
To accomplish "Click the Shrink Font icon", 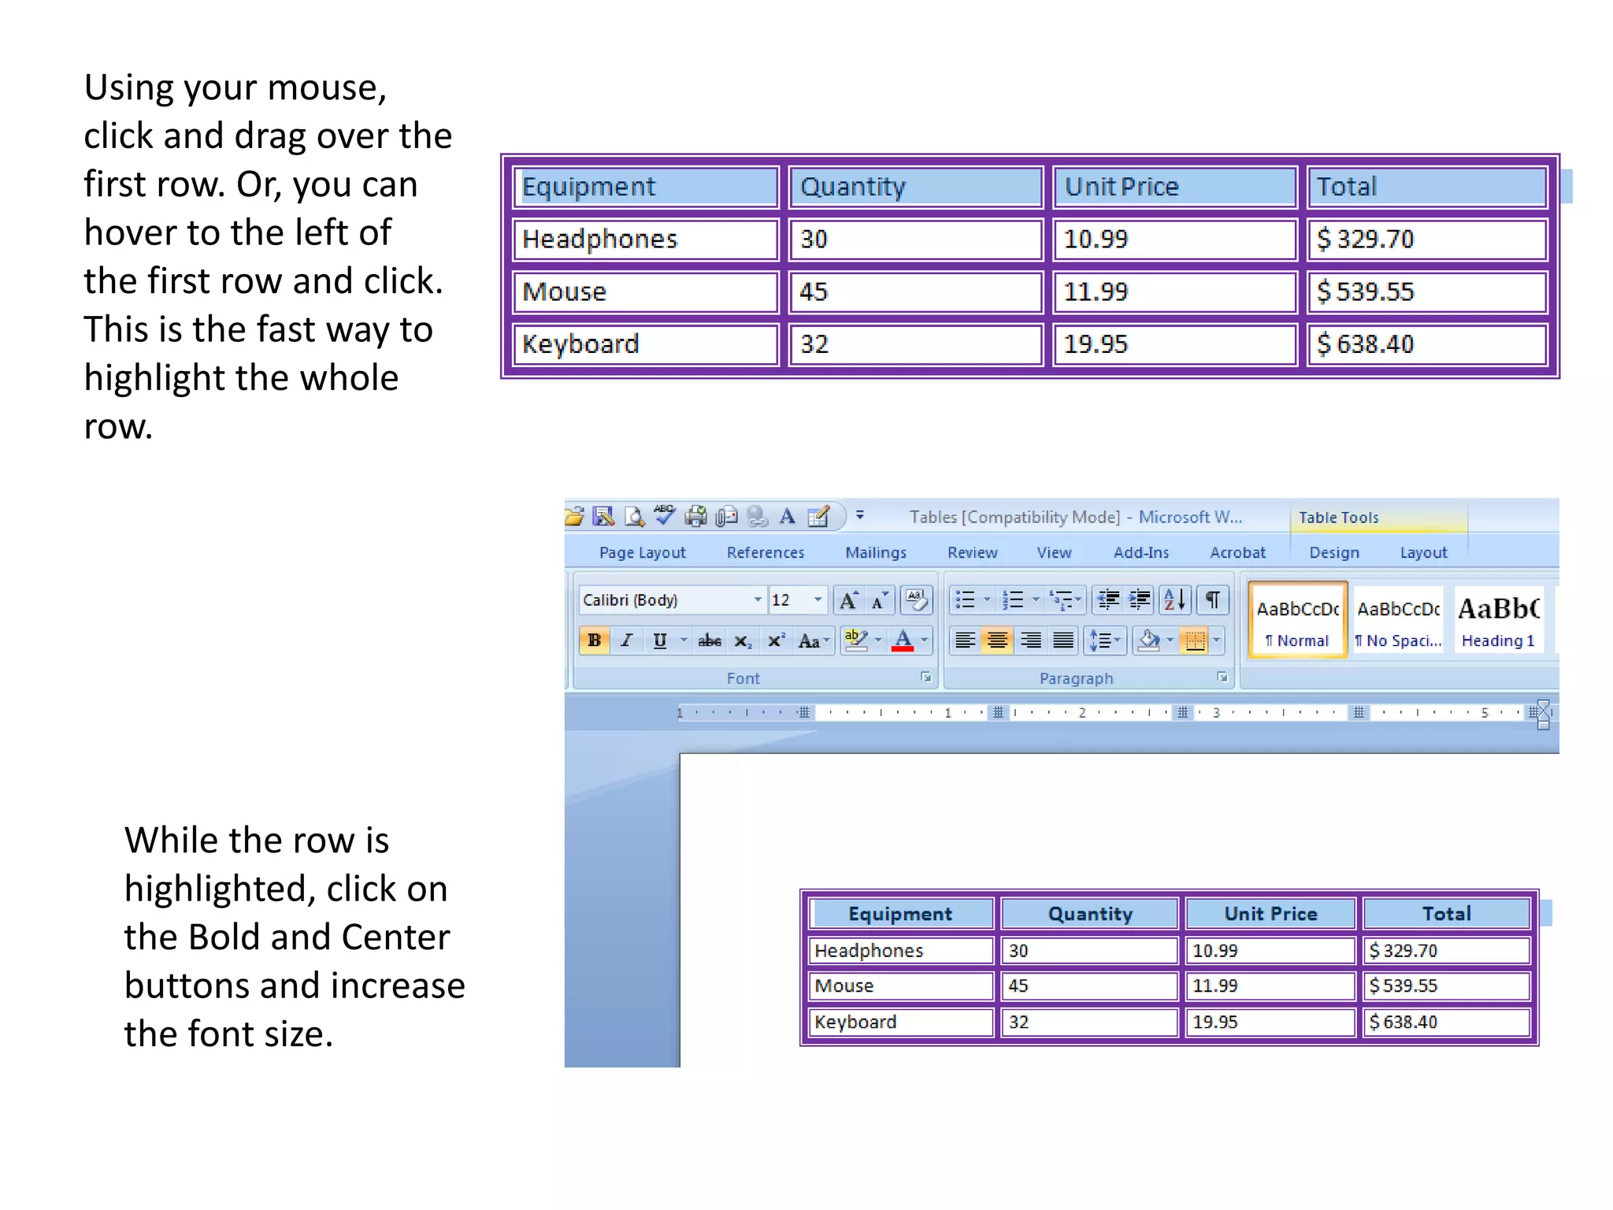I will 879,600.
